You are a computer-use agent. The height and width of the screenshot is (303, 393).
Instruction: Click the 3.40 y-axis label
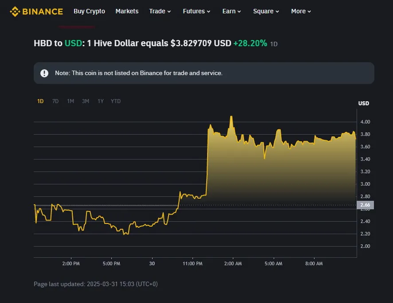pyautogui.click(x=365, y=159)
